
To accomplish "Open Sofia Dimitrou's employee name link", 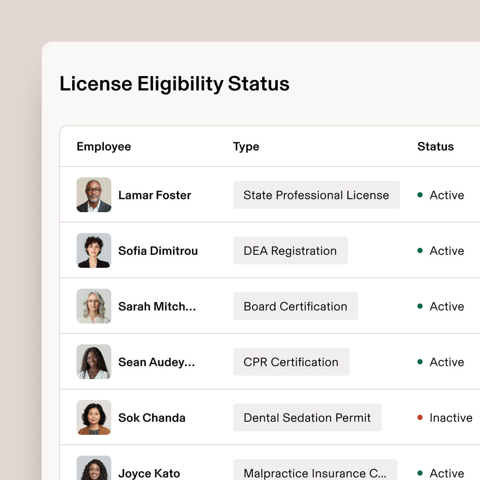I will click(158, 250).
